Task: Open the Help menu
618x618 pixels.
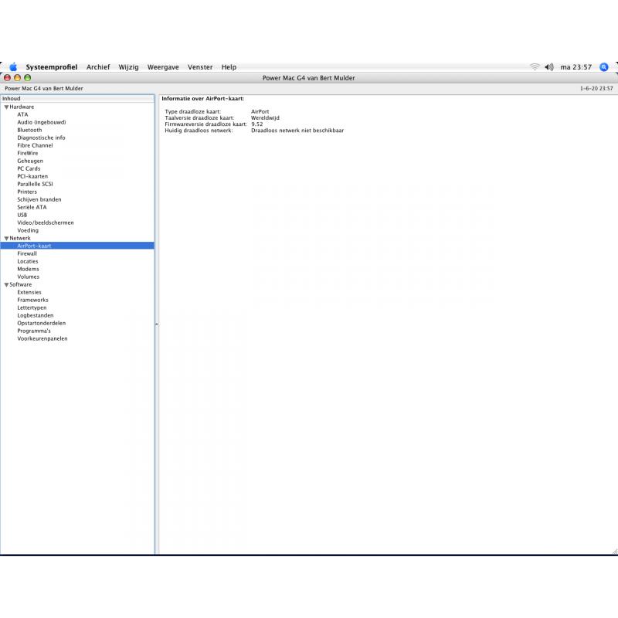Action: [x=229, y=67]
